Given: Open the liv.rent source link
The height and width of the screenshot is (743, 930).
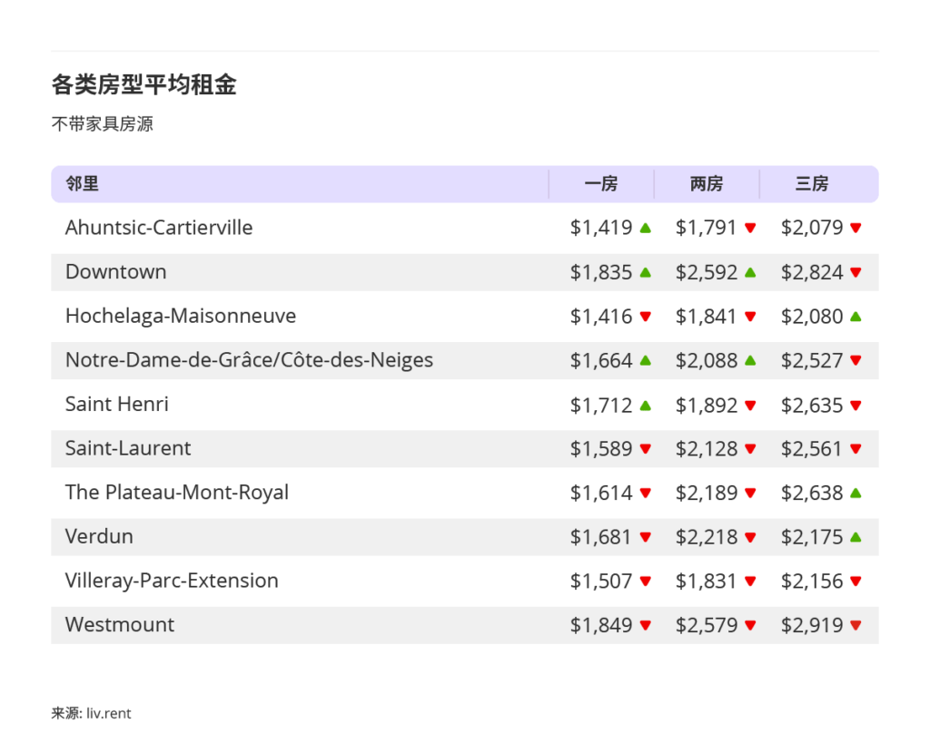Looking at the screenshot, I should pos(109,713).
